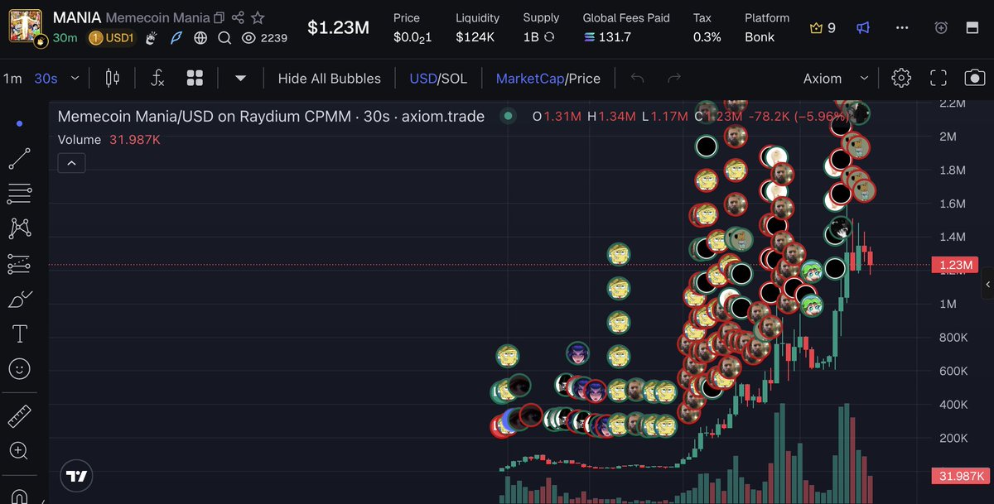Click the blue megaphone icon
This screenshot has width=994, height=504.
pyautogui.click(x=863, y=28)
